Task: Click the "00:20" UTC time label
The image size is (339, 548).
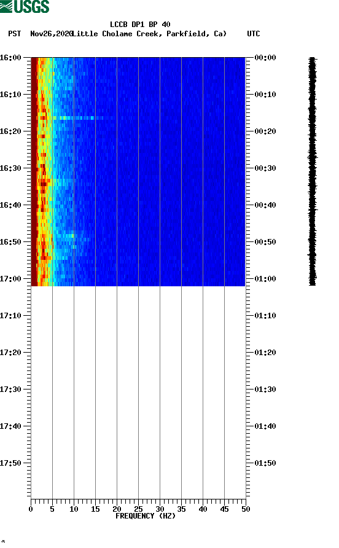Action: 265,131
